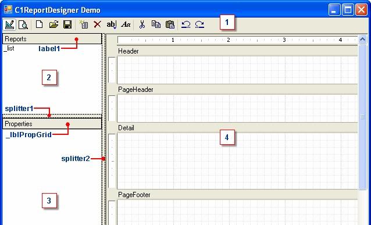This screenshot has width=371, height=225.
Task: Open the add field 'abl' dropdown
Action: click(x=112, y=24)
